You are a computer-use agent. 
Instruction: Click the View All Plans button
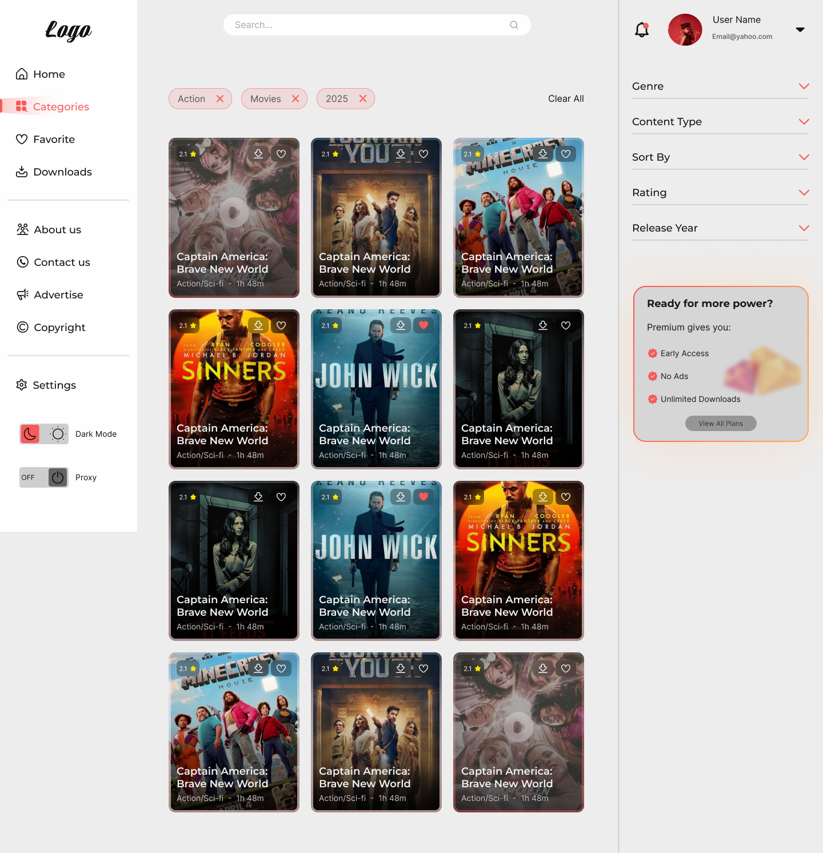click(721, 424)
